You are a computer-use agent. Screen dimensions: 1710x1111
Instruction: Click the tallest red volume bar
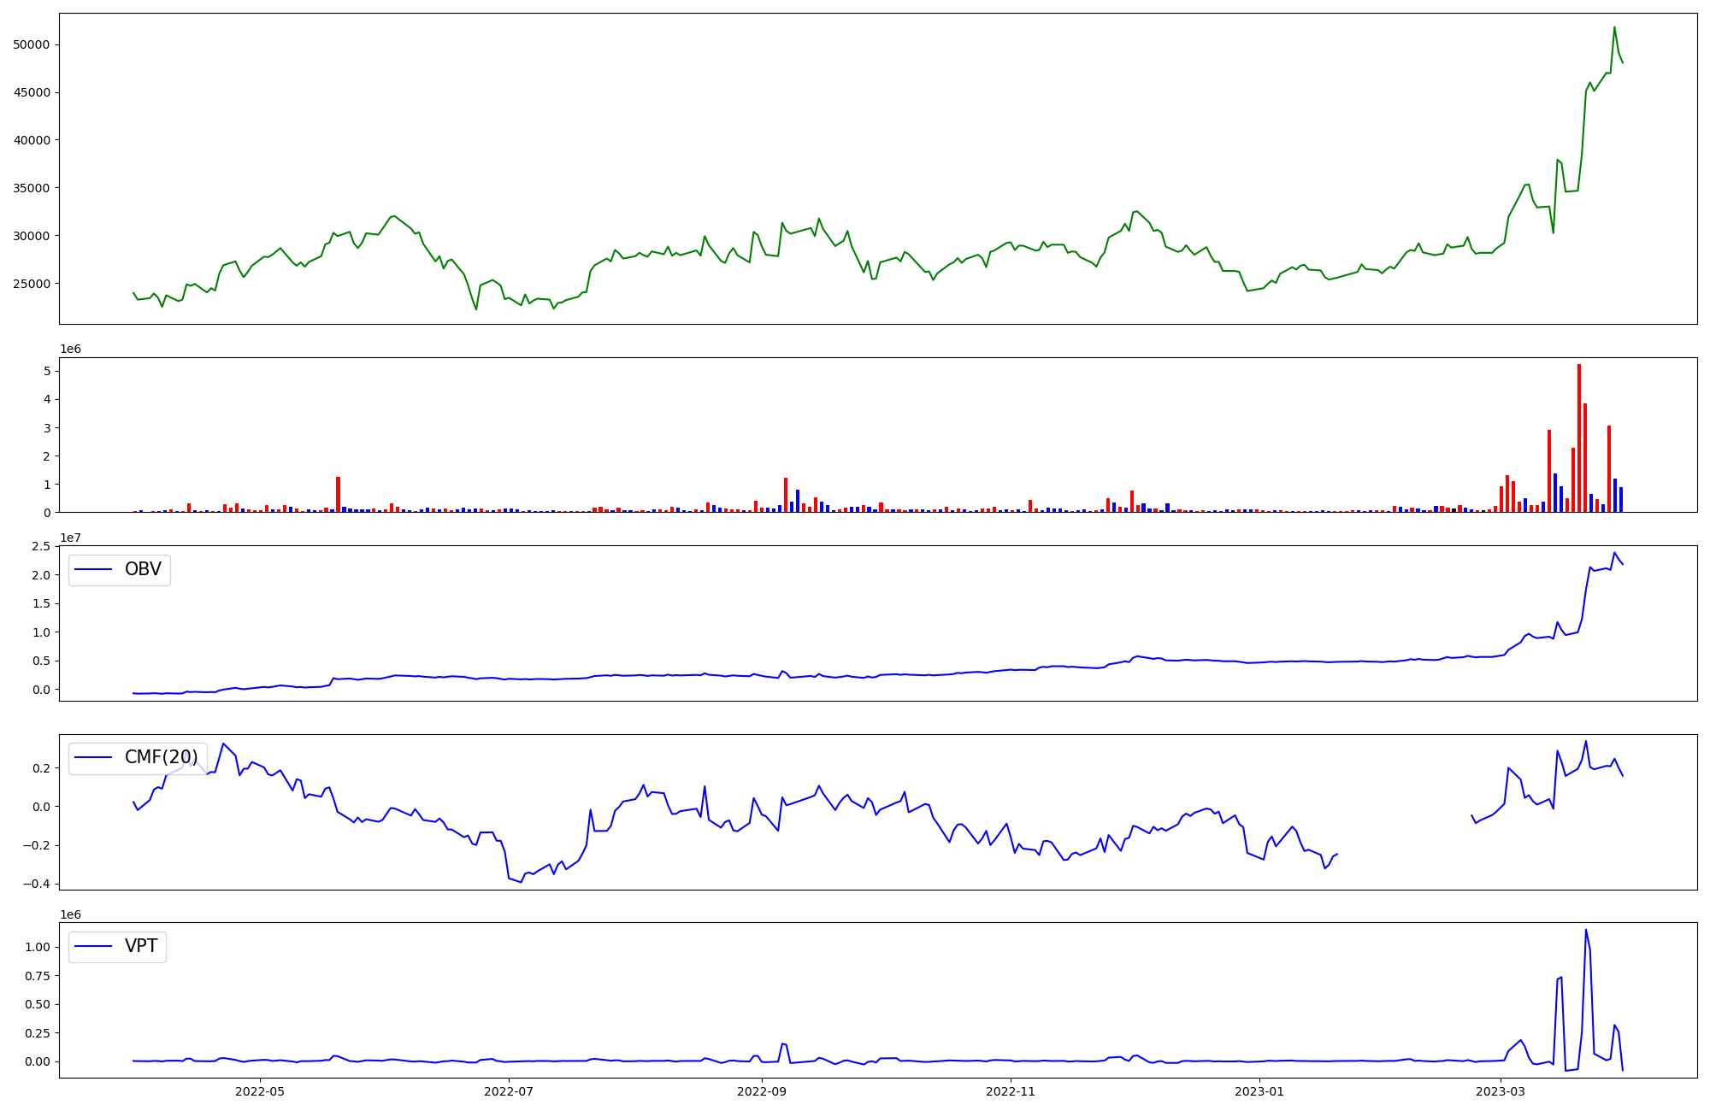(1579, 436)
